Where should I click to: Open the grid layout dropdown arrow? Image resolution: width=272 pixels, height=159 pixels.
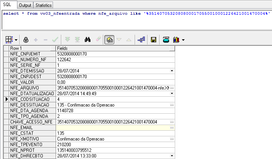click(16, 40)
